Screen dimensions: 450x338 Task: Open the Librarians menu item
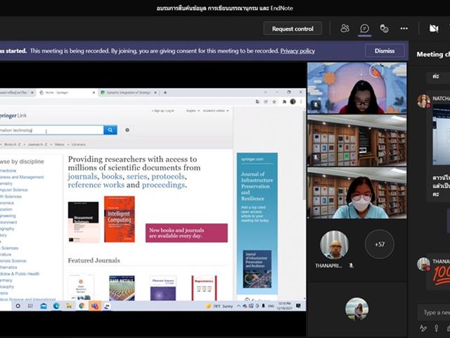[78, 144]
